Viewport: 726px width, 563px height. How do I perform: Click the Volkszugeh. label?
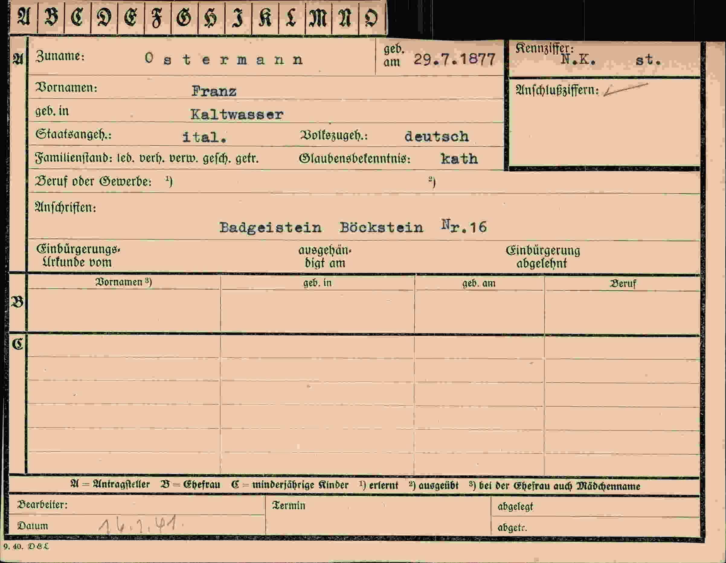(333, 135)
